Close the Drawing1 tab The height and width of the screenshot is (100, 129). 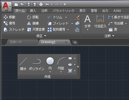click(66, 42)
